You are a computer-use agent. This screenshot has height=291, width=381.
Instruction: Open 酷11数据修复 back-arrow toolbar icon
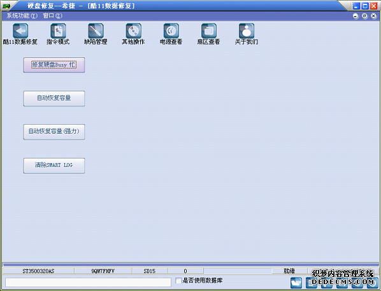coord(20,31)
